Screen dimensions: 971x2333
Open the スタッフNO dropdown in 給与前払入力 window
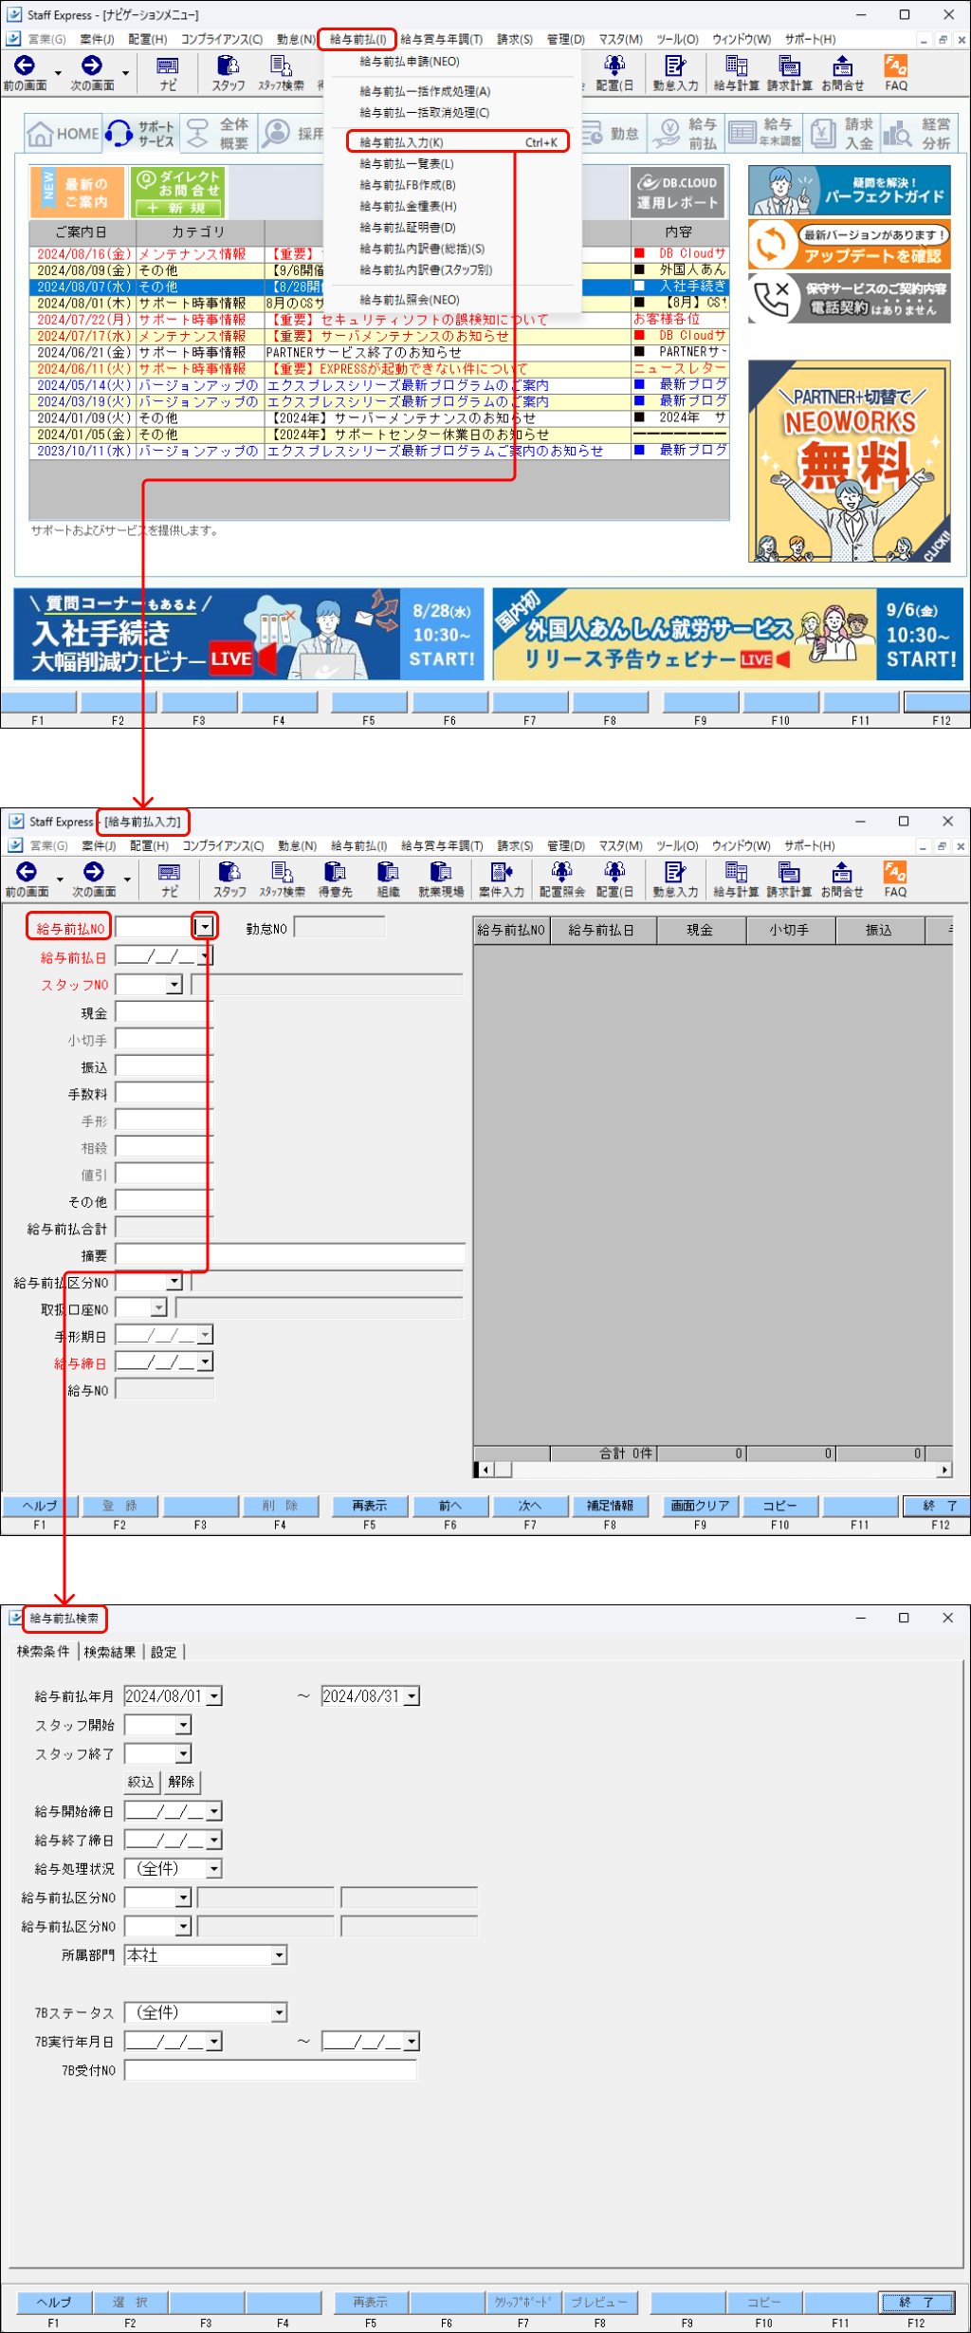[x=174, y=985]
